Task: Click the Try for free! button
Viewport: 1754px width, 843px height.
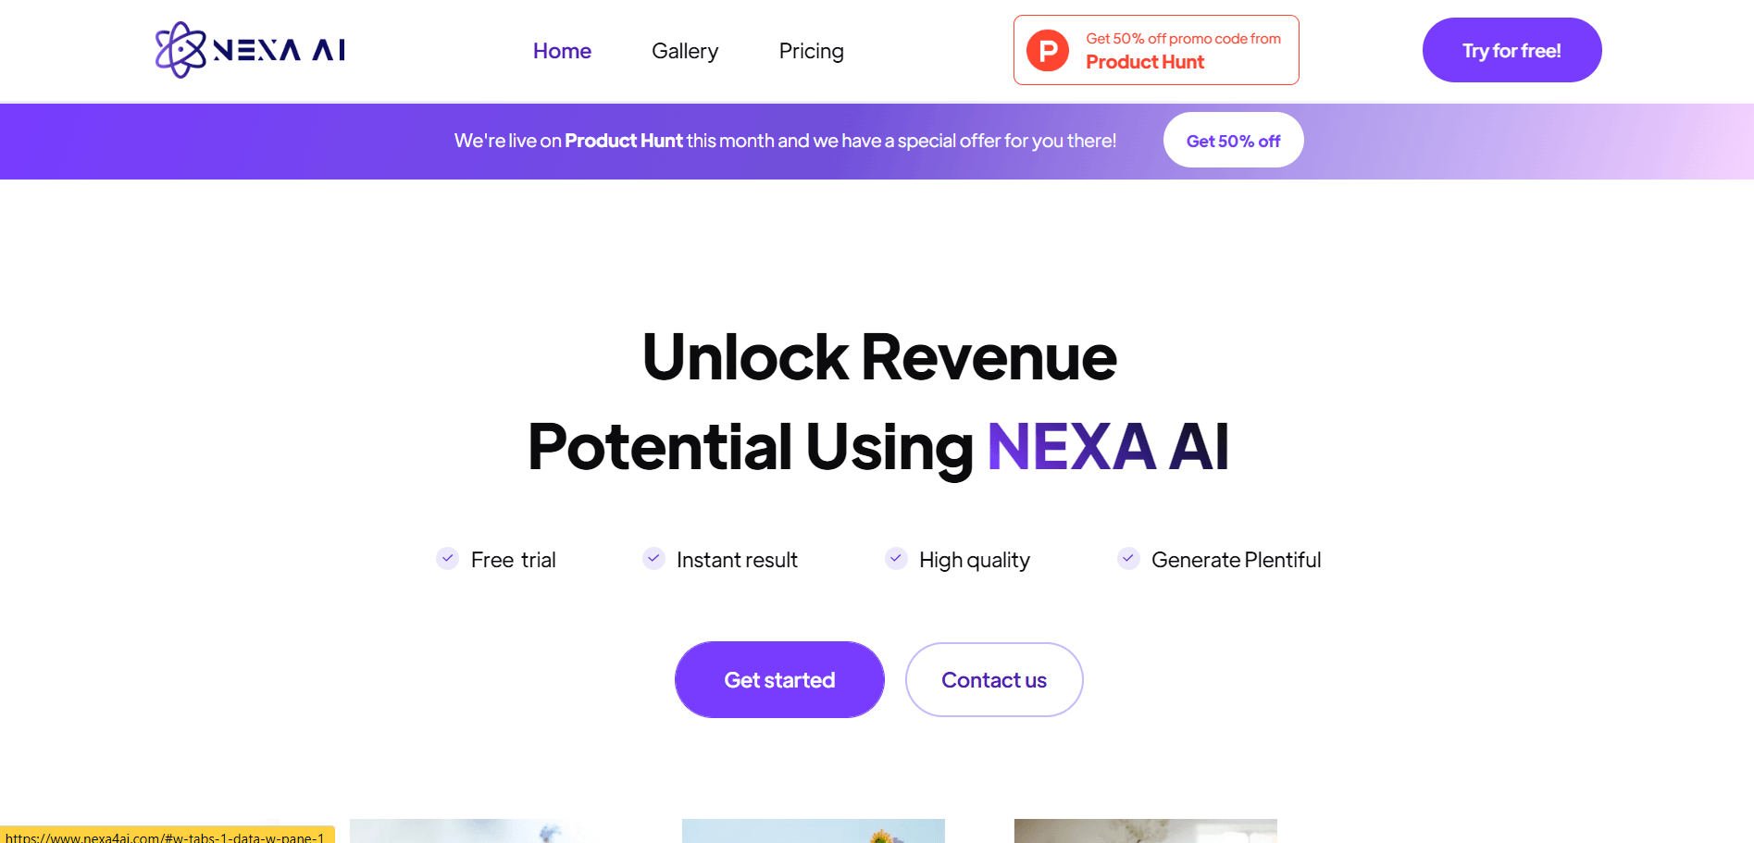Action: click(1511, 50)
